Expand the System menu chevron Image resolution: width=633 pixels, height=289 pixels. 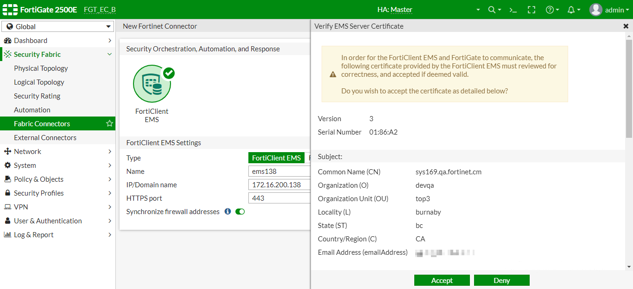[x=110, y=166]
